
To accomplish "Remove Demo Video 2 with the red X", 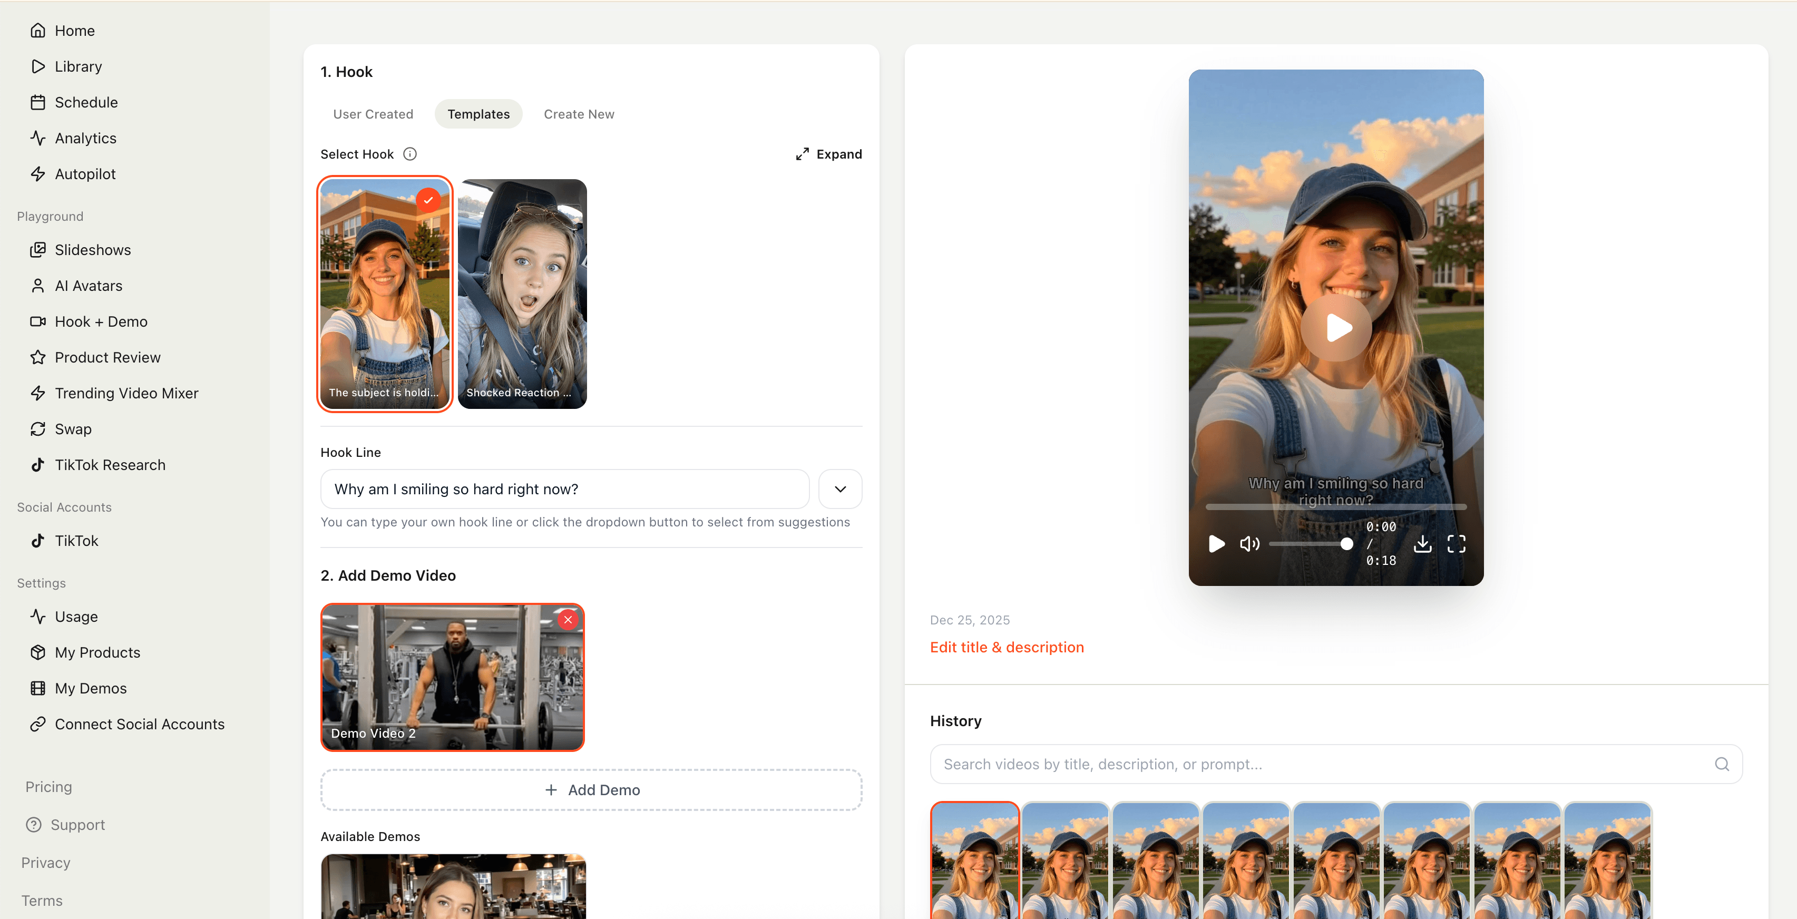I will 569,620.
